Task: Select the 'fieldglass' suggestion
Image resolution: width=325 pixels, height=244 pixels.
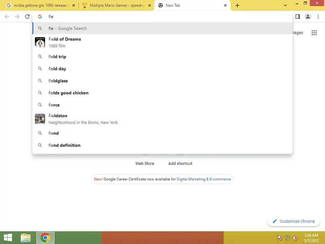Action: 162,81
